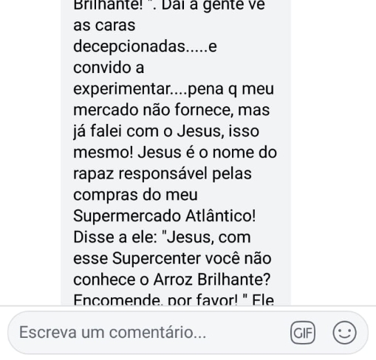Screen dimensions: 376x360
Task: Tap the text 'Disse a ele:' in comment
Action: pyautogui.click(x=115, y=238)
